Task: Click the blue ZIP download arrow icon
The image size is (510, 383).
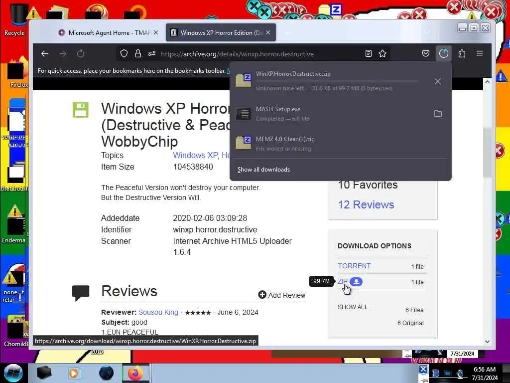Action: pyautogui.click(x=356, y=282)
